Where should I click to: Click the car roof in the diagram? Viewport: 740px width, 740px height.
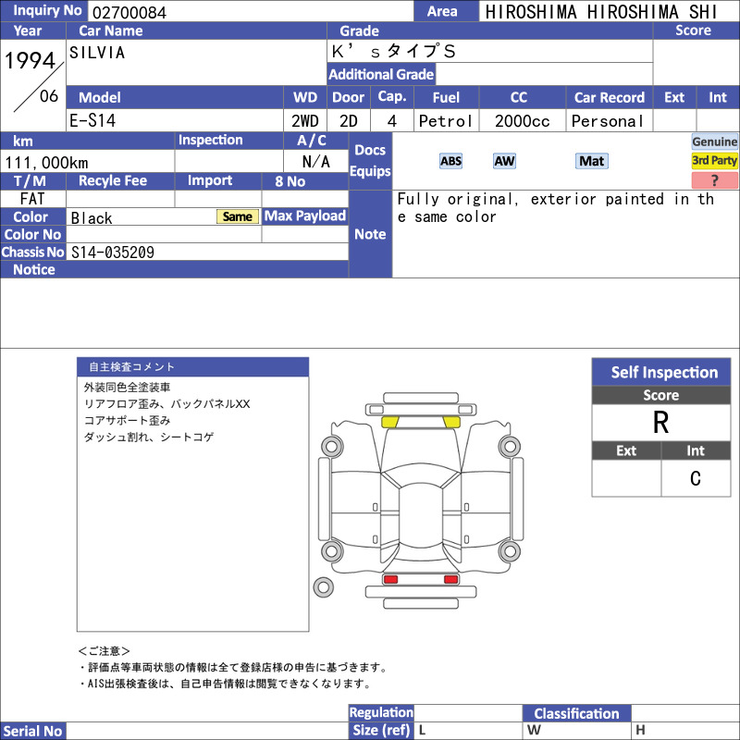click(421, 513)
